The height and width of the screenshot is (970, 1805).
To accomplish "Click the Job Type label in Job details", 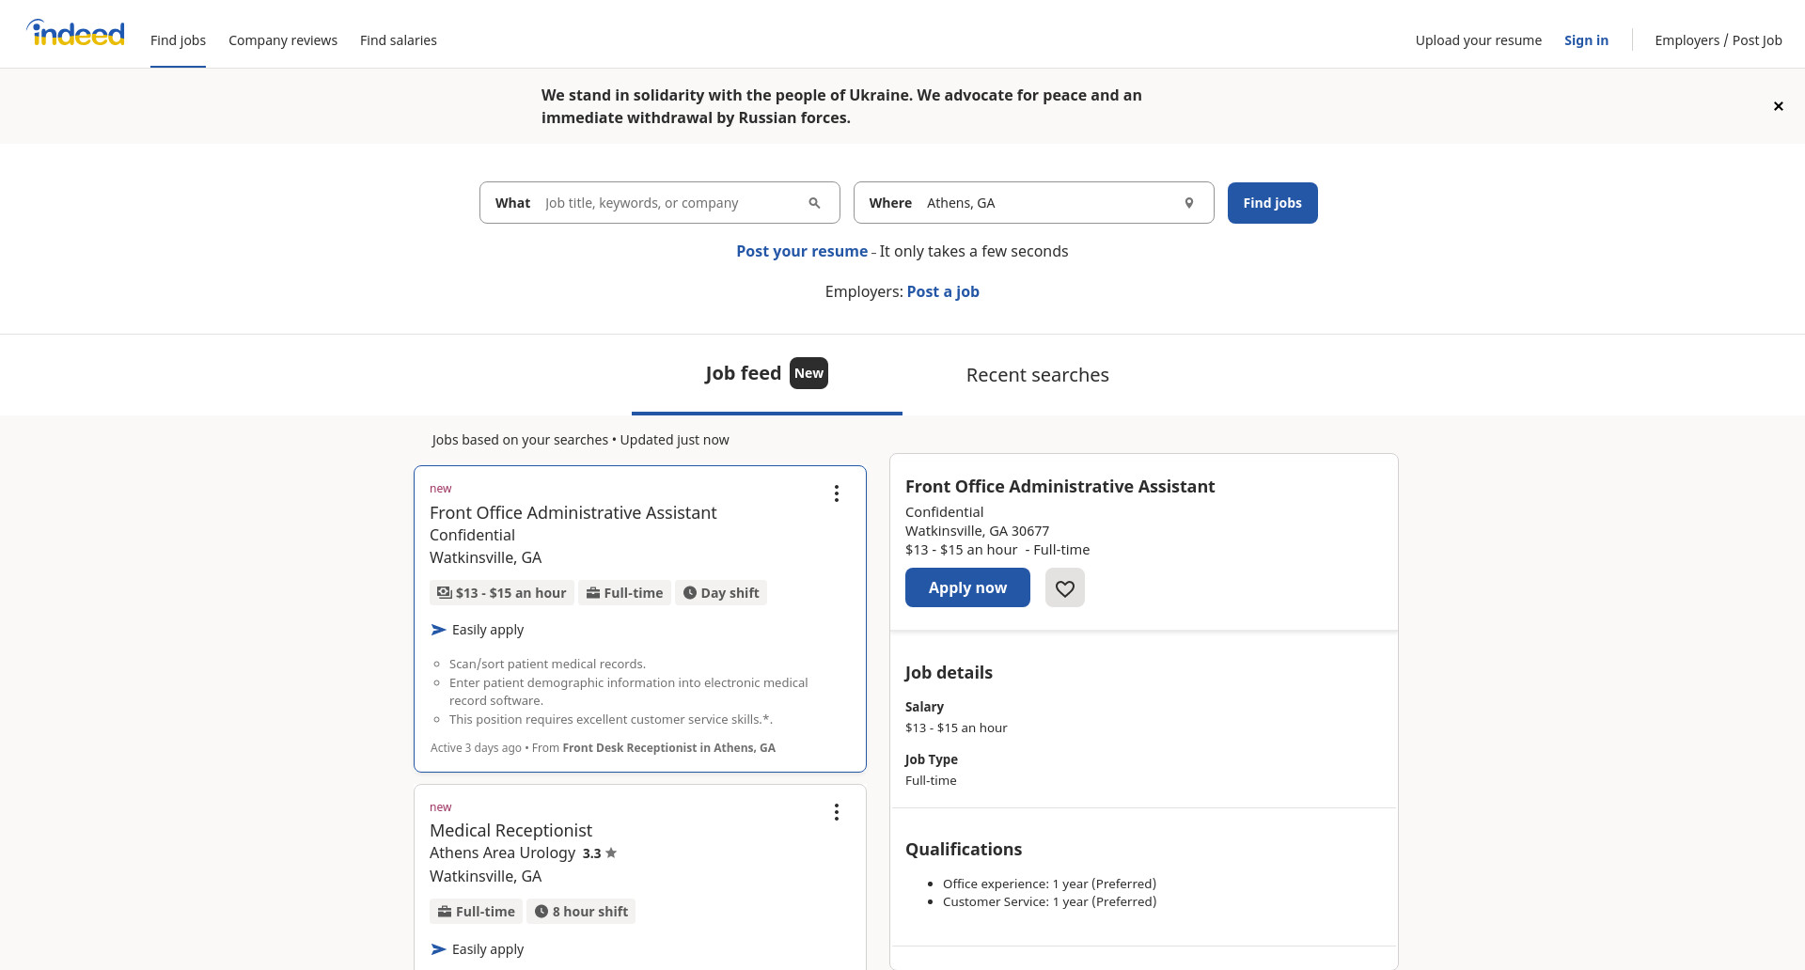I will [x=931, y=759].
